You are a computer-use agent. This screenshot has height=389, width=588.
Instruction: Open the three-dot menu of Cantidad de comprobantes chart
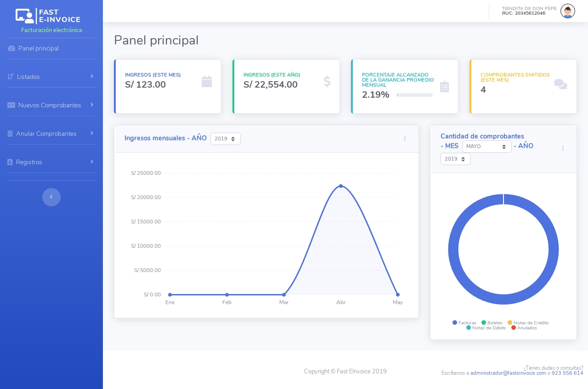tap(563, 149)
